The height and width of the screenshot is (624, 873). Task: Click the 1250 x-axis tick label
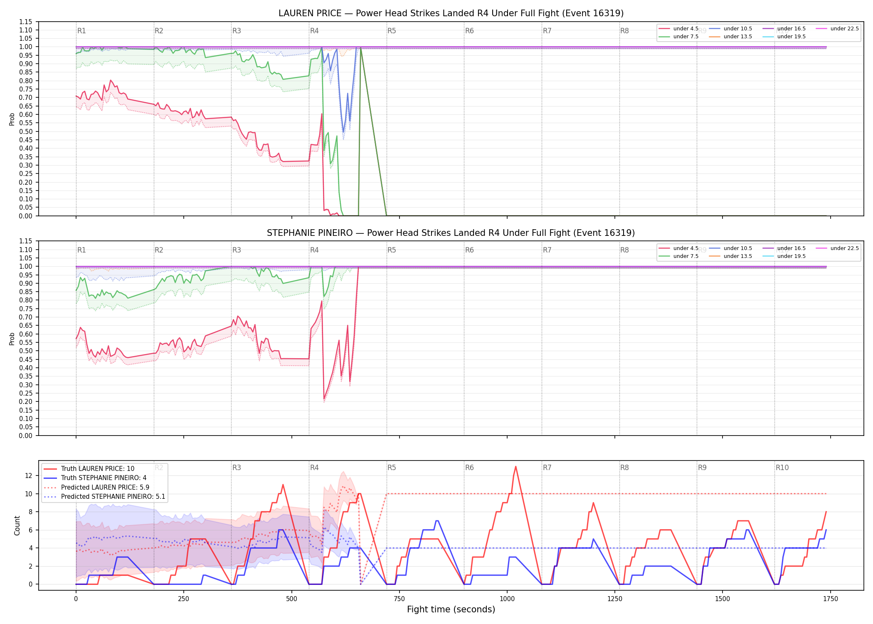click(615, 599)
